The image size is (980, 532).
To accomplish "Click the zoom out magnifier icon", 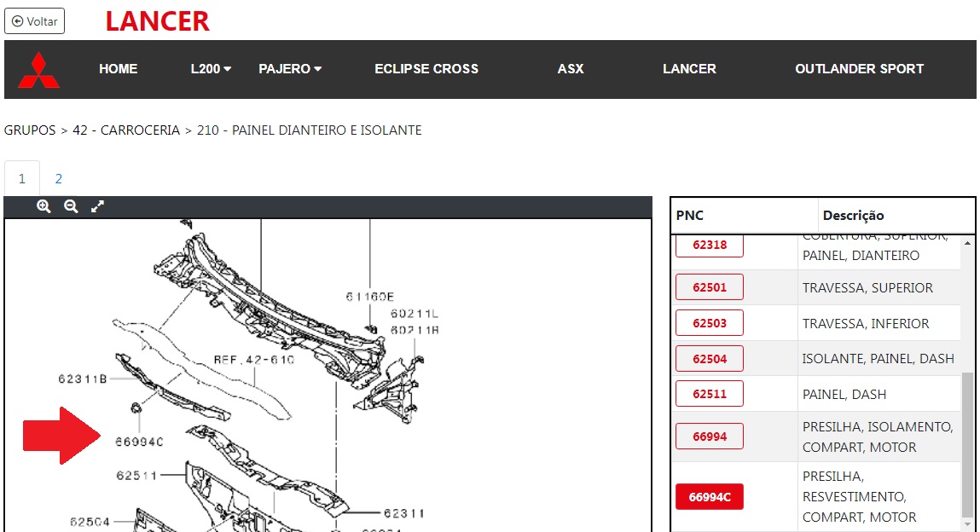I will (x=71, y=206).
